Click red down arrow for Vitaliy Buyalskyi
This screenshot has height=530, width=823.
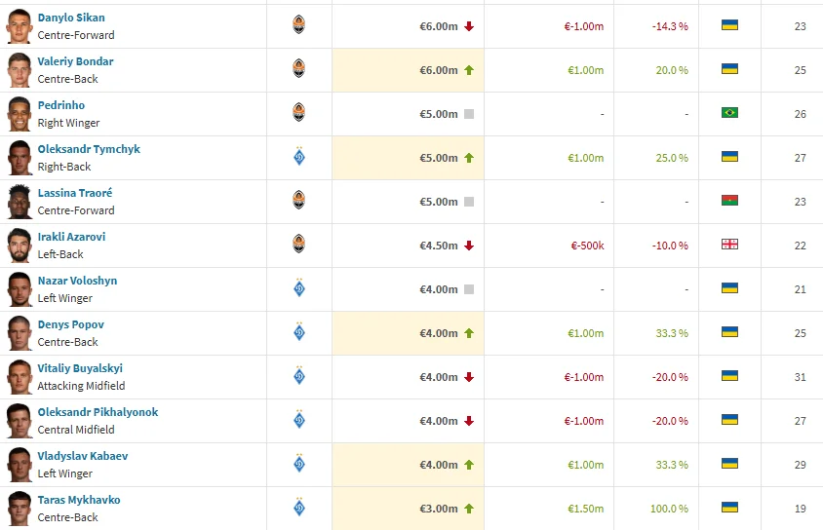(x=469, y=377)
